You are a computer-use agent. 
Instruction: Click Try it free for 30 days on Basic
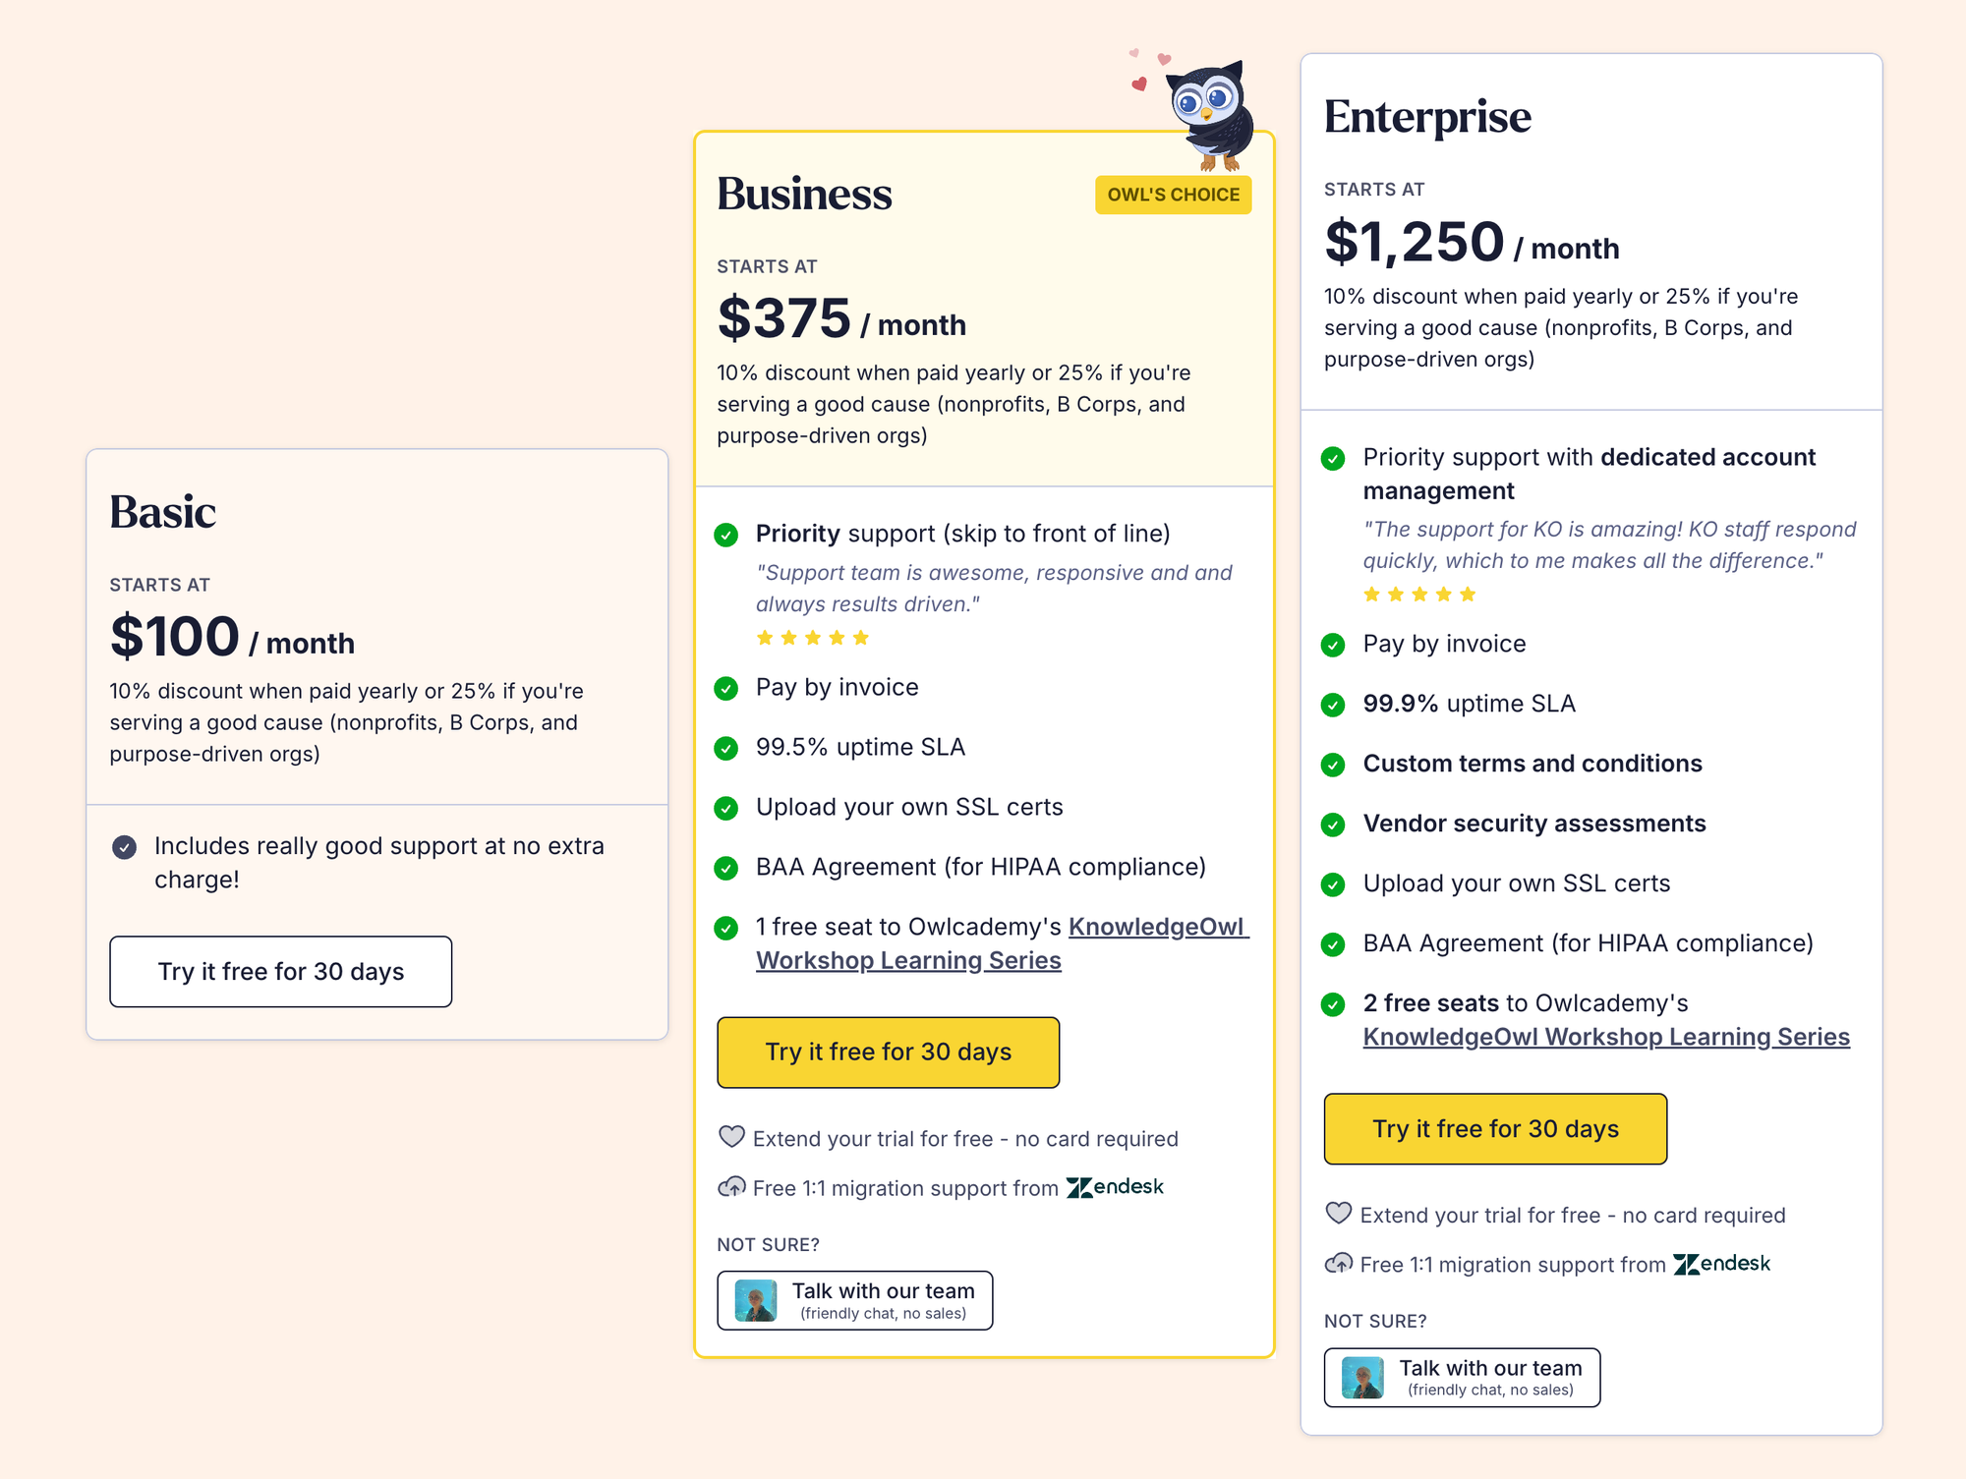point(280,971)
